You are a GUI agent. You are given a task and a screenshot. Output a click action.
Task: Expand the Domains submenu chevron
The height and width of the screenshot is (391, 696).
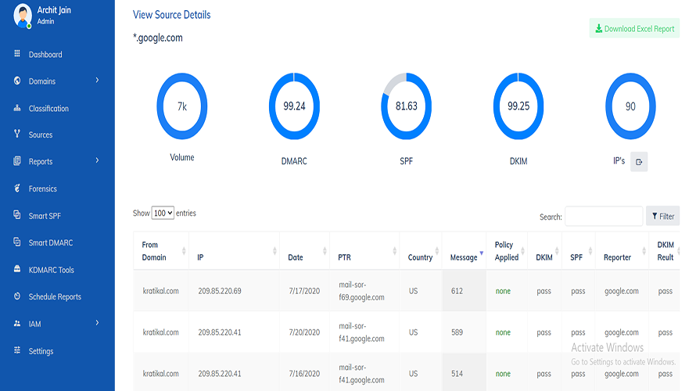(97, 81)
